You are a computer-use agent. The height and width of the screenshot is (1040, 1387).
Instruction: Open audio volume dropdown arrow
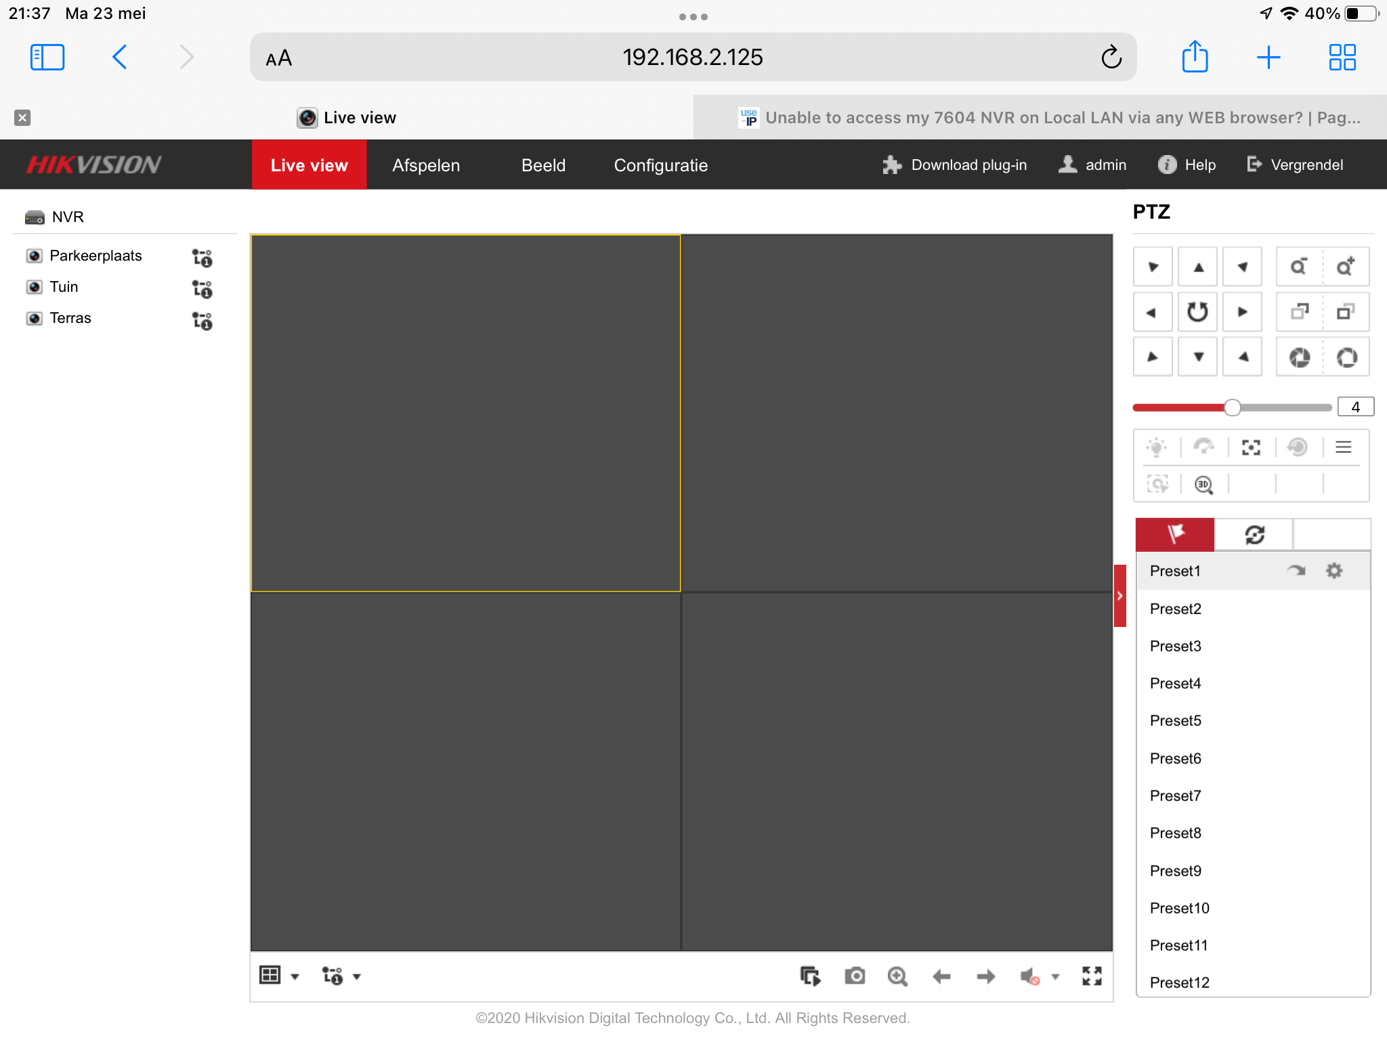tap(1055, 976)
